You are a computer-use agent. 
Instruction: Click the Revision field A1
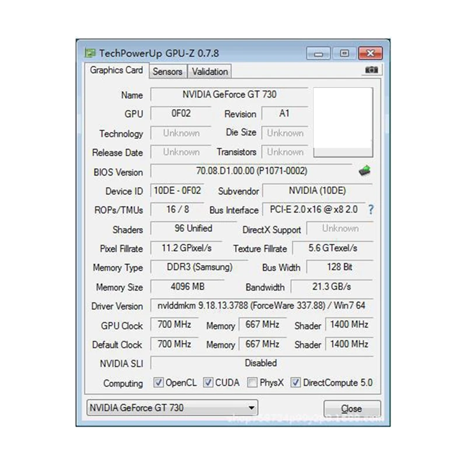[284, 113]
